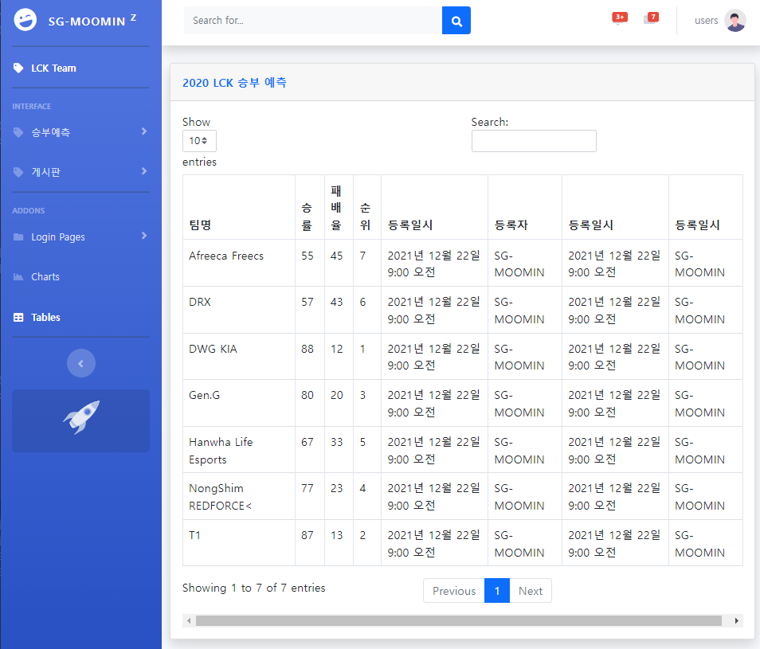760x649 pixels.
Task: Click the Next pagination button
Action: pyautogui.click(x=531, y=591)
